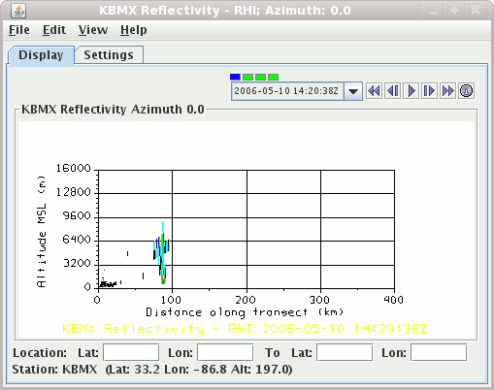494x390 pixels.
Task: Switch to the Settings tab
Action: tap(109, 55)
